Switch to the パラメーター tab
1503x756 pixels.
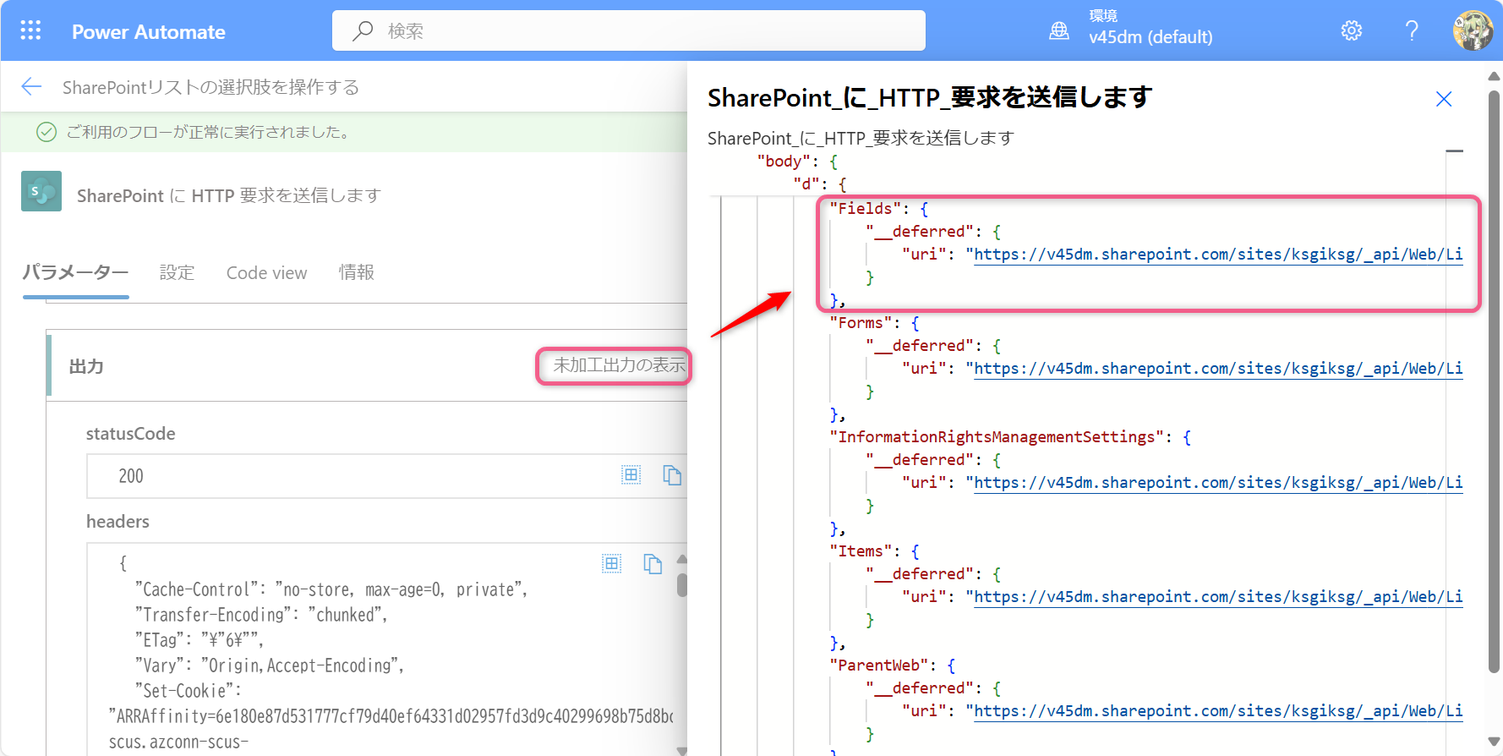click(x=75, y=272)
